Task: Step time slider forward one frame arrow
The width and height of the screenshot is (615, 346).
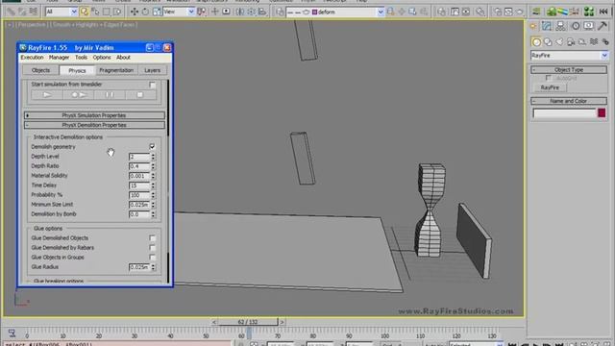Action: [282, 322]
